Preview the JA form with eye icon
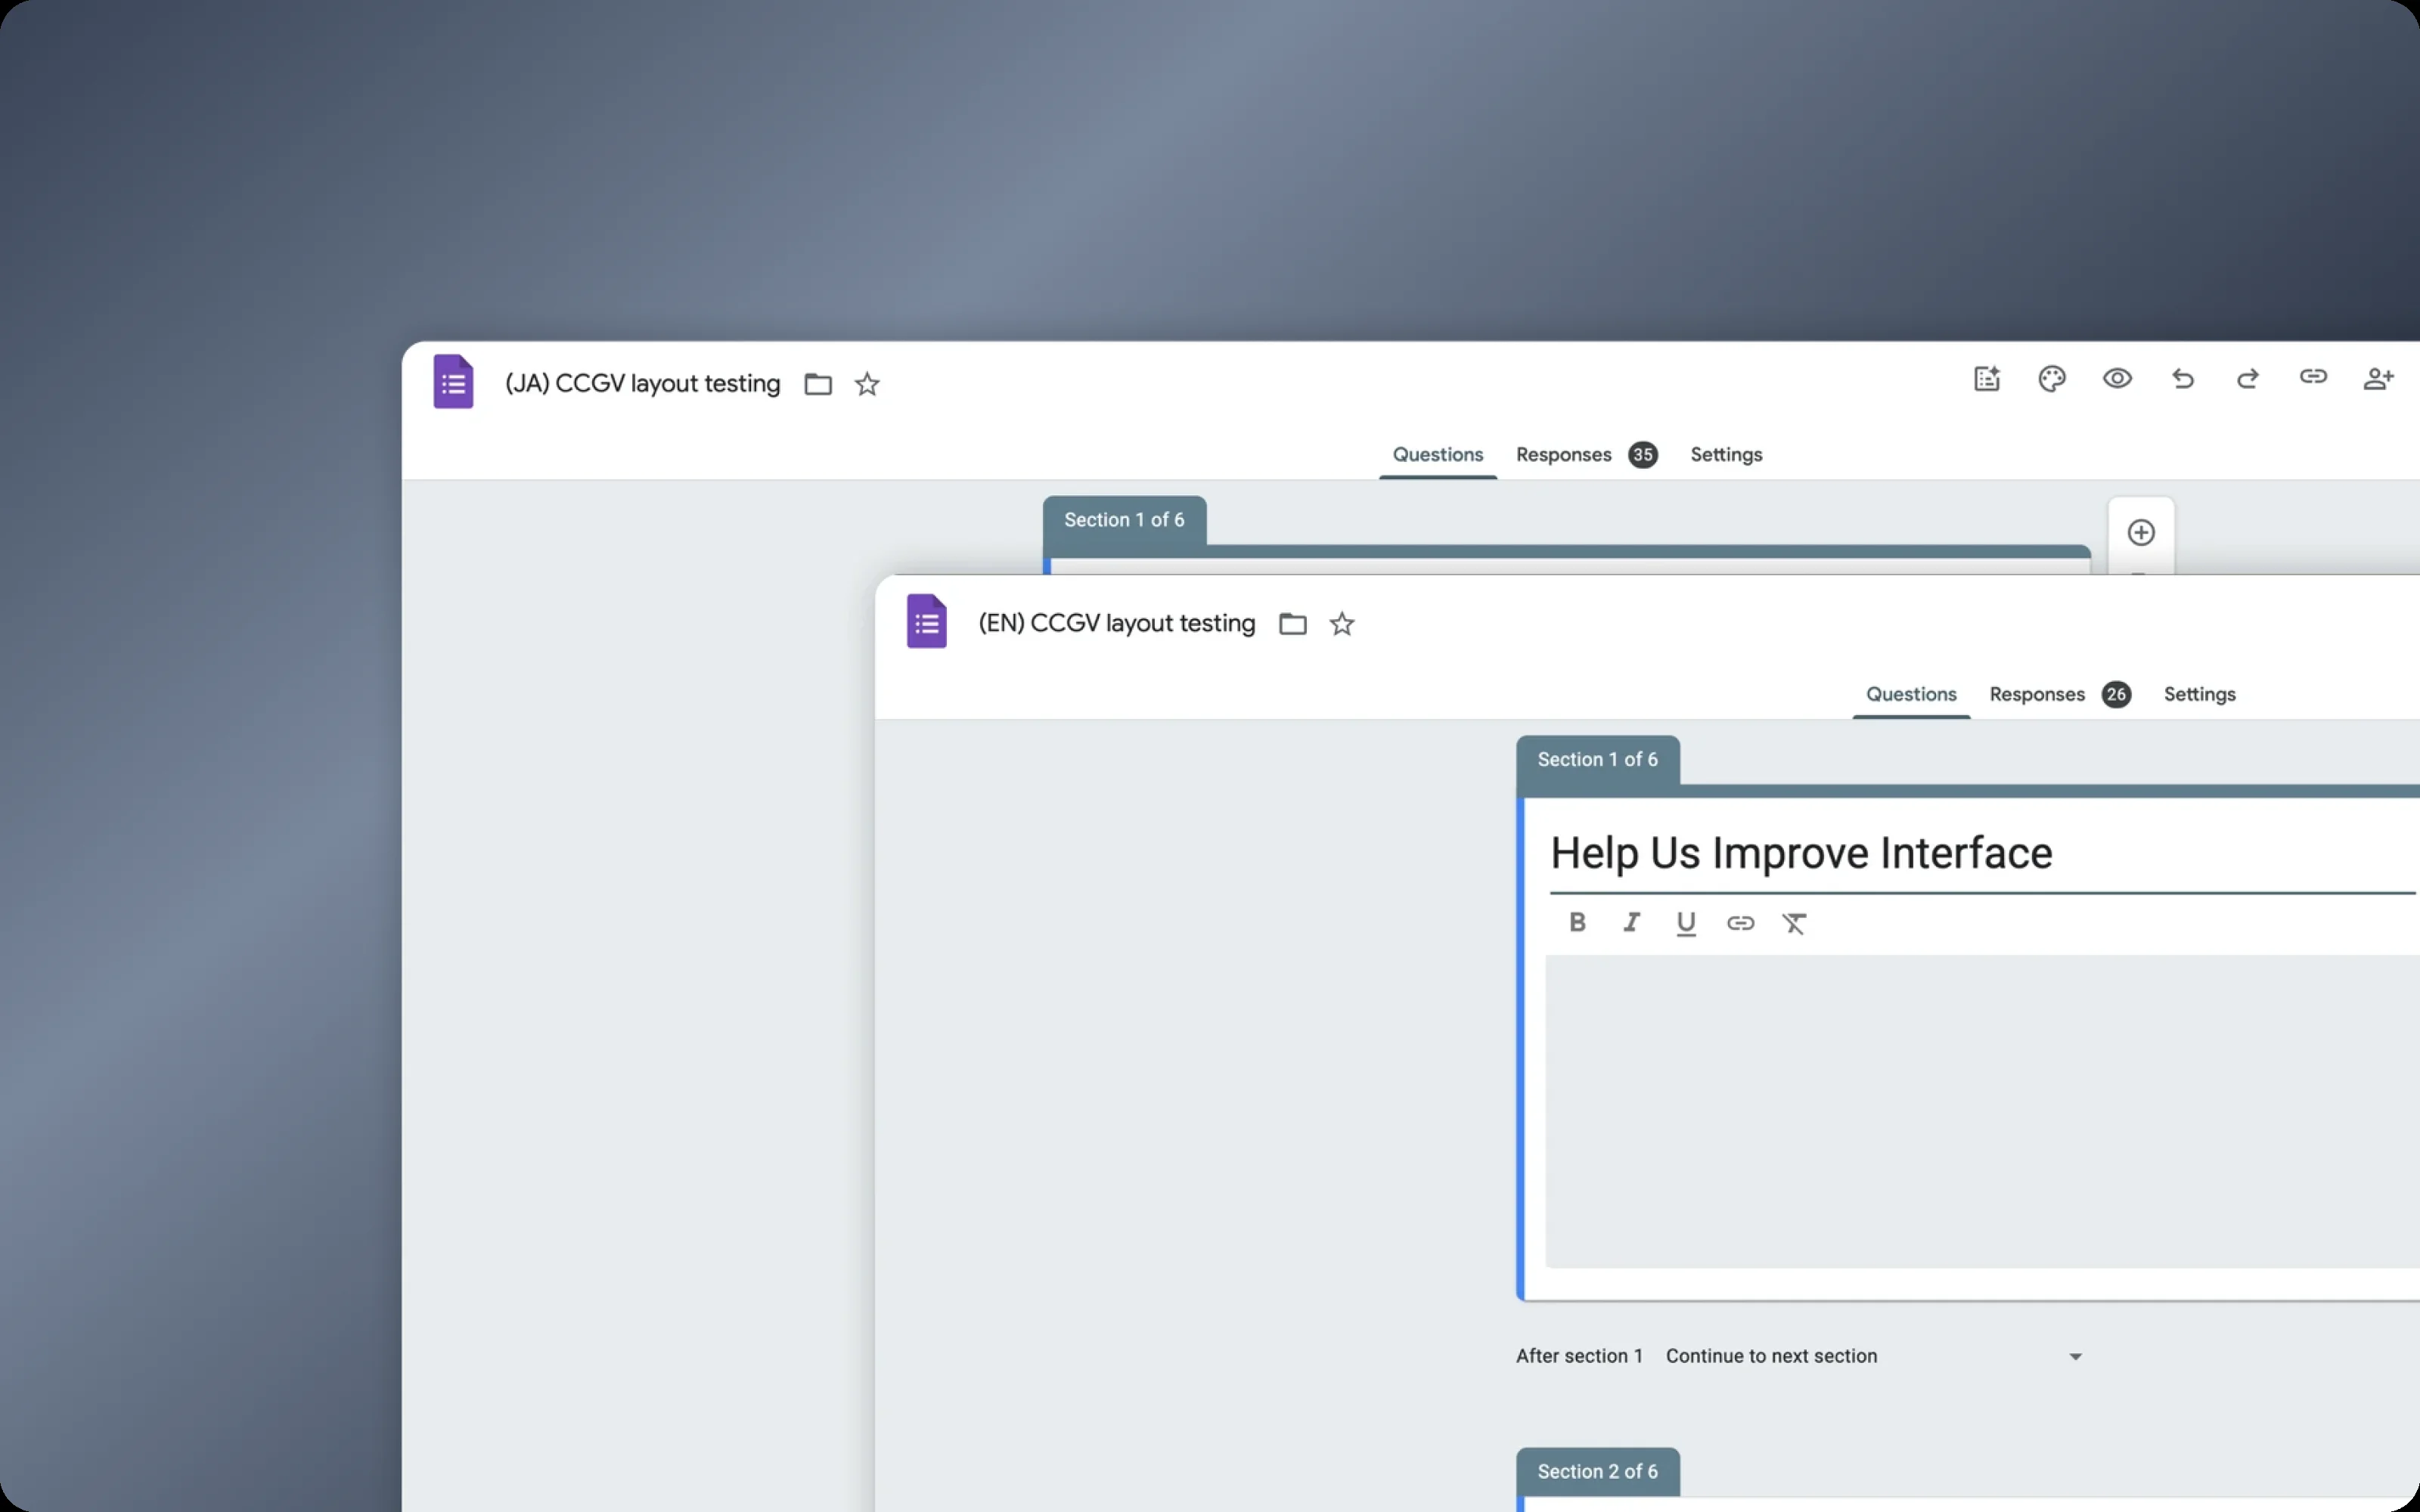 2117,379
